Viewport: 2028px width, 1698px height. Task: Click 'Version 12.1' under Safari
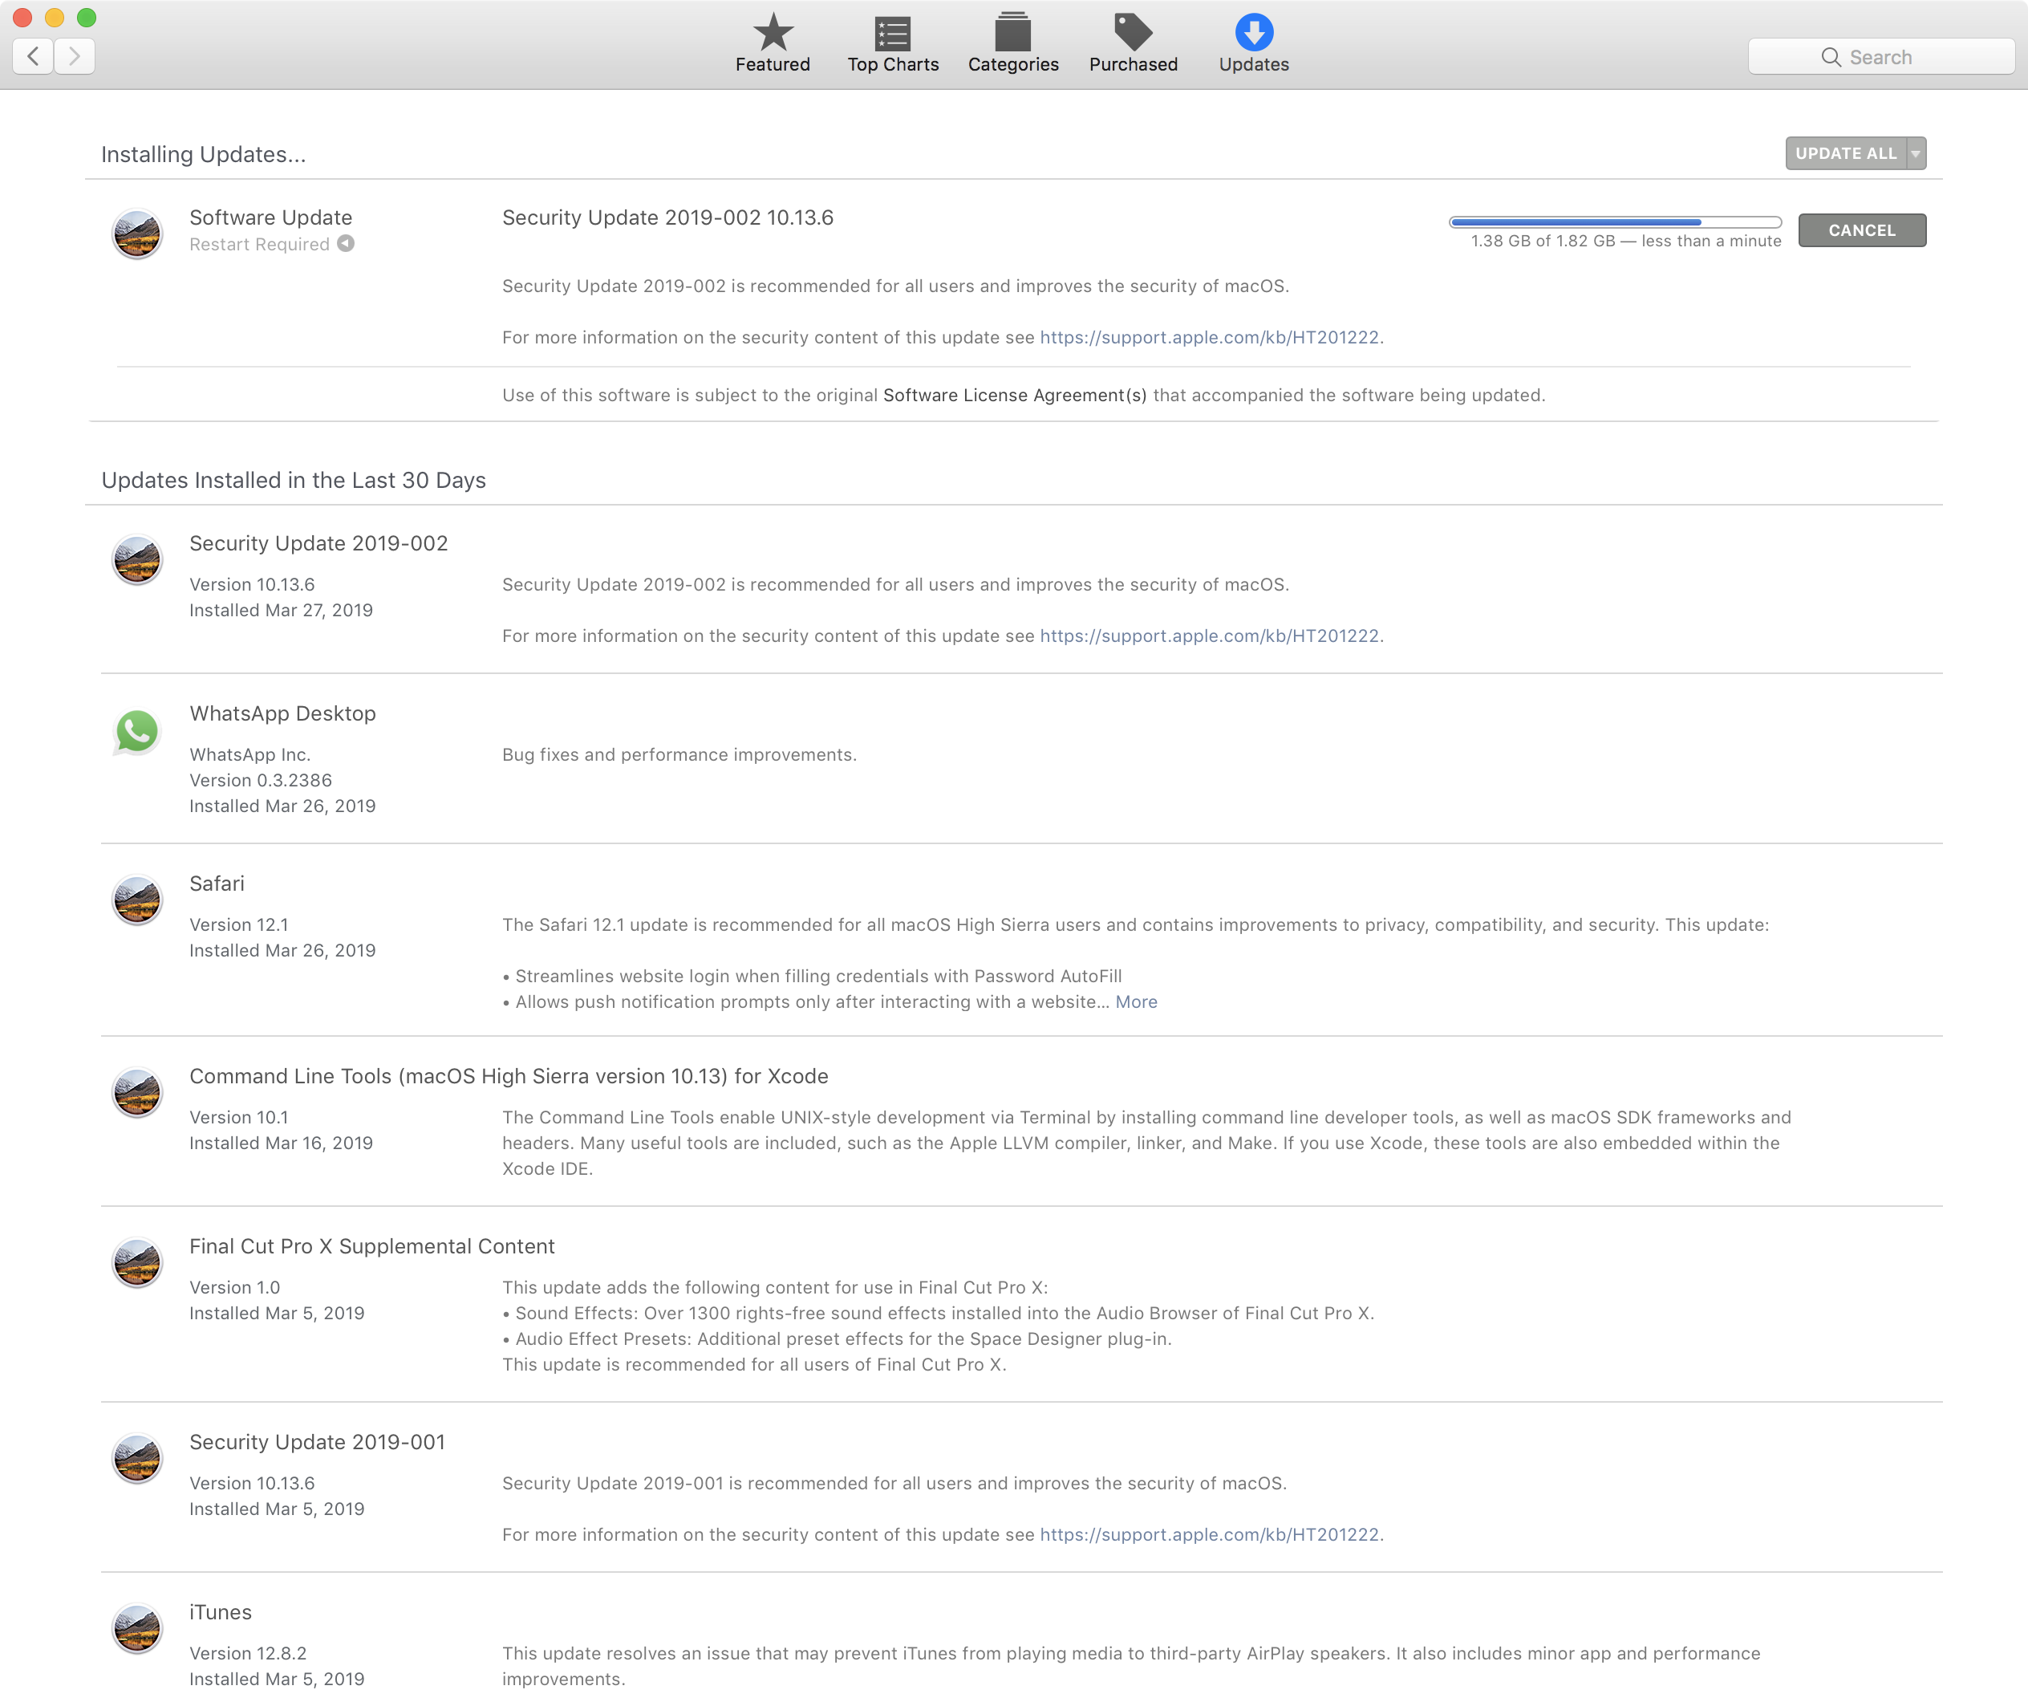pyautogui.click(x=238, y=924)
